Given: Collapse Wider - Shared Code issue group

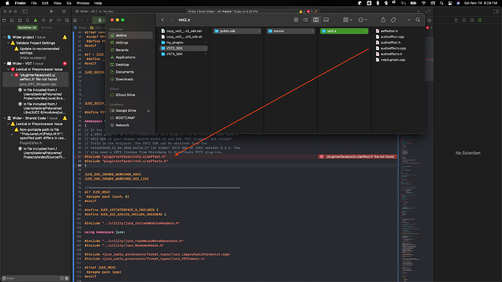Looking at the screenshot, I should pyautogui.click(x=5, y=118).
